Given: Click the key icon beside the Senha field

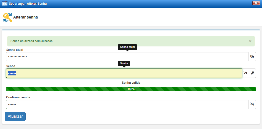Looking at the screenshot, I should 252,73.
